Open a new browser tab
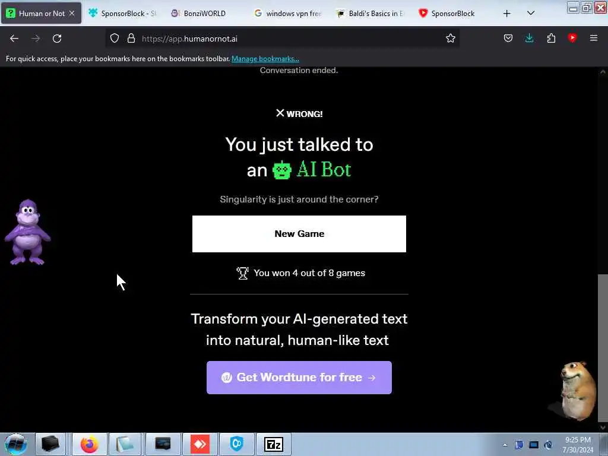The height and width of the screenshot is (456, 608). (x=507, y=14)
